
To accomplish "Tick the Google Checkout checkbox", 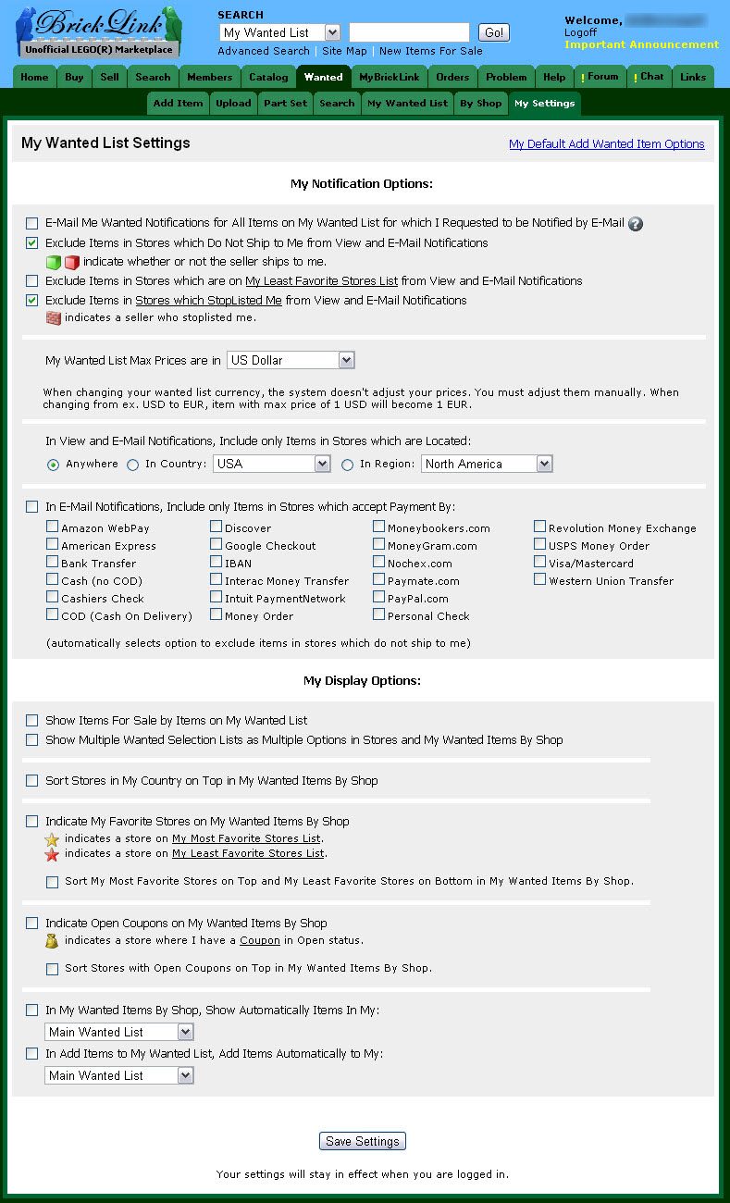I will (217, 544).
